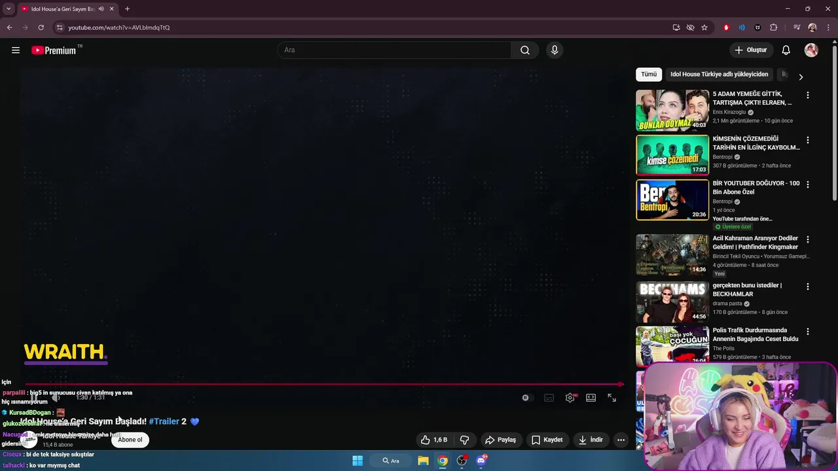This screenshot has width=838, height=471.
Task: Click the crossed-out eye icon in address bar
Action: (x=690, y=27)
